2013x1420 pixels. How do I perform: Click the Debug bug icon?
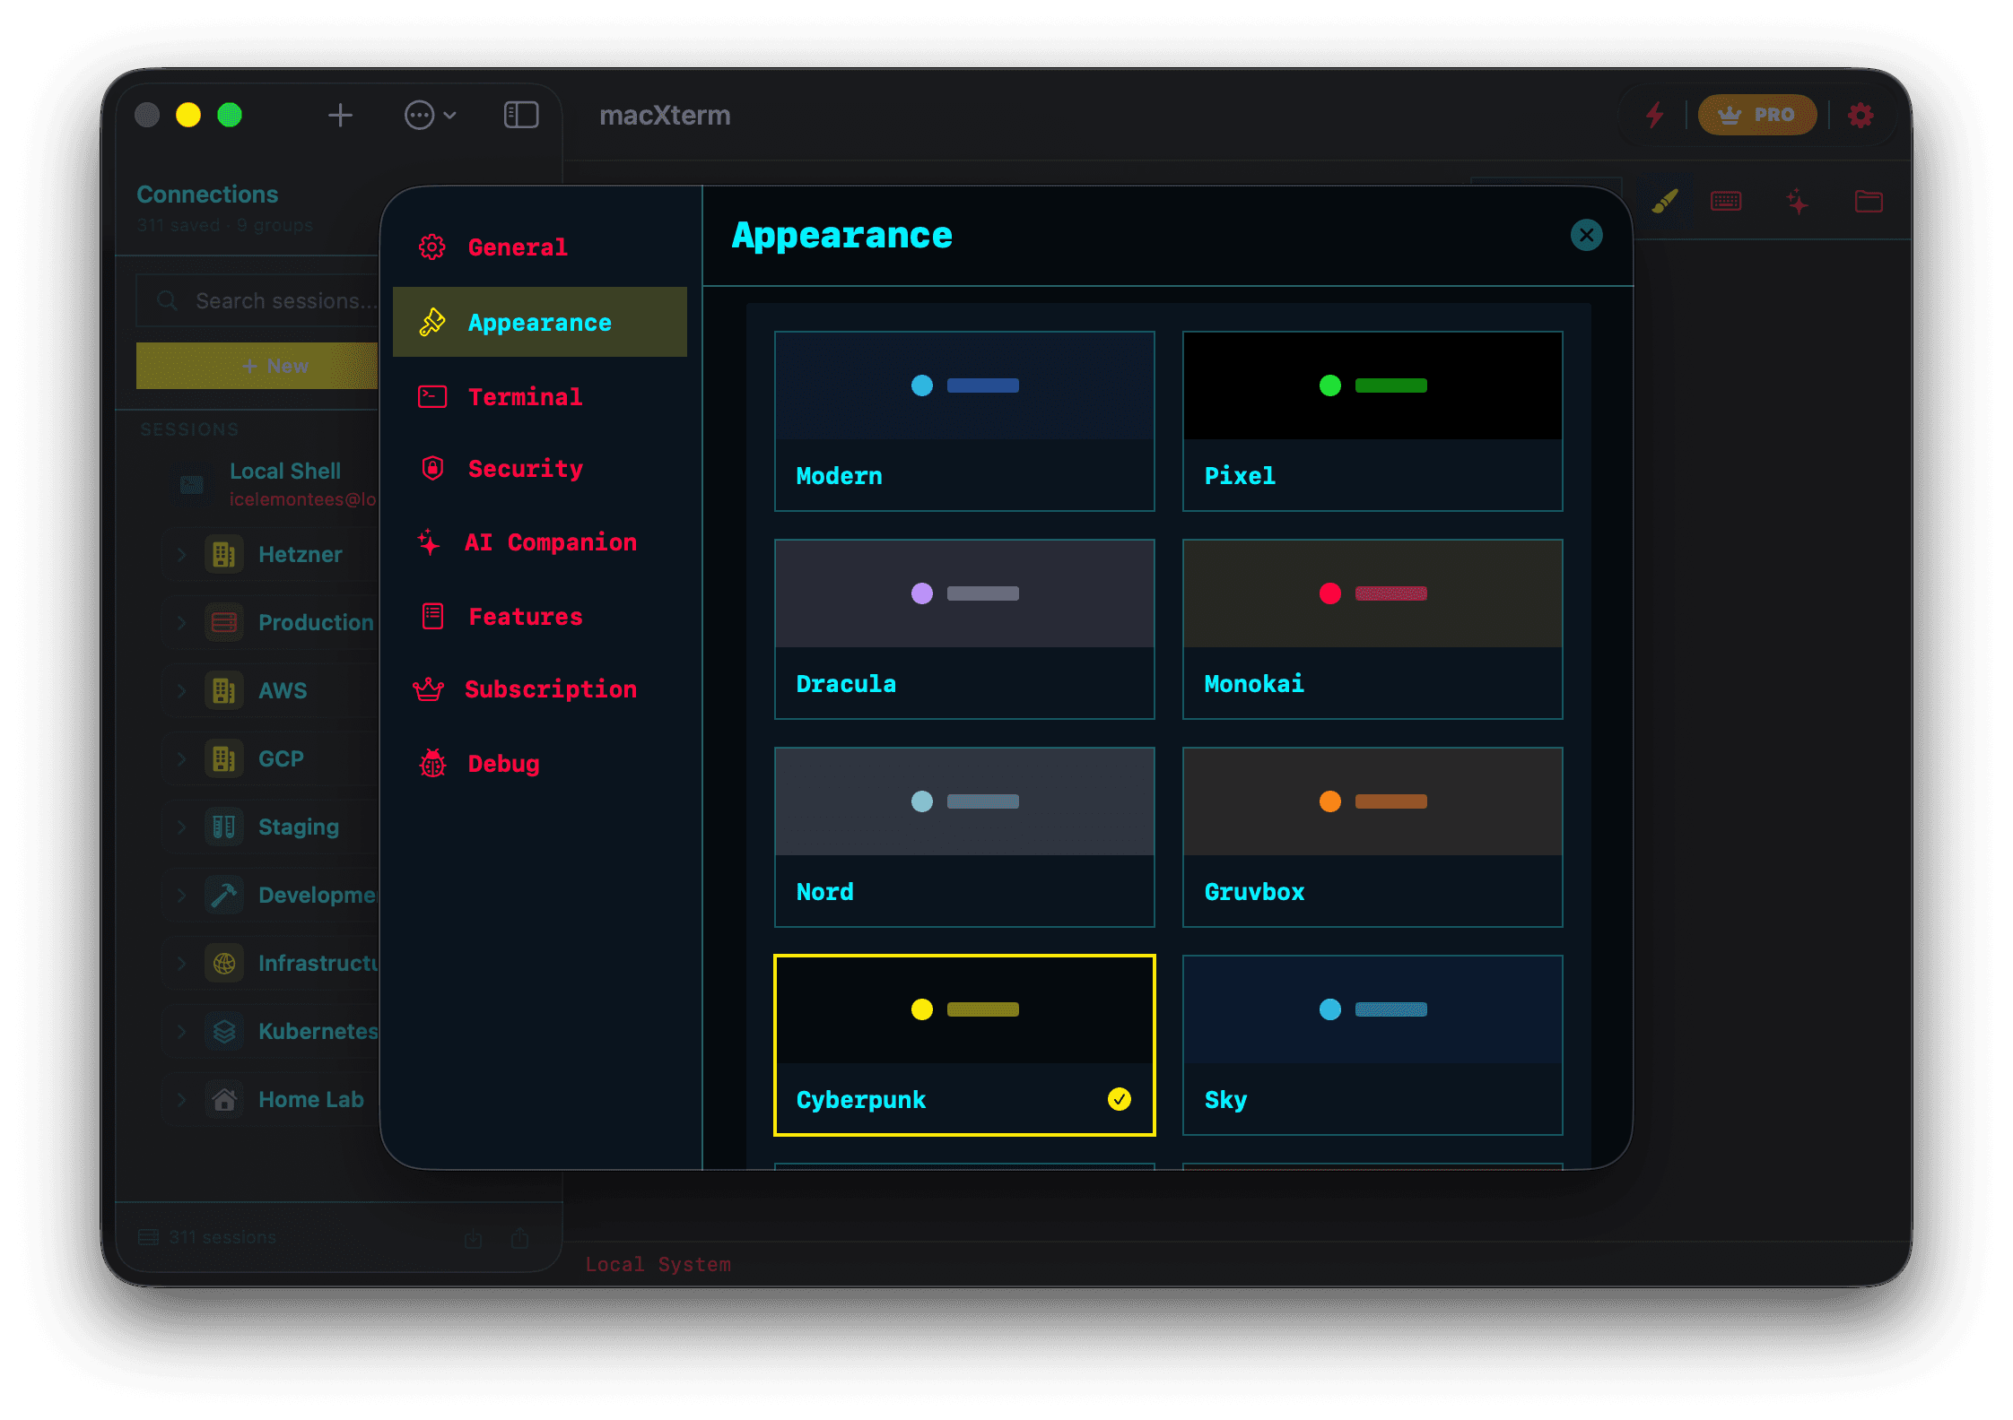tap(432, 763)
